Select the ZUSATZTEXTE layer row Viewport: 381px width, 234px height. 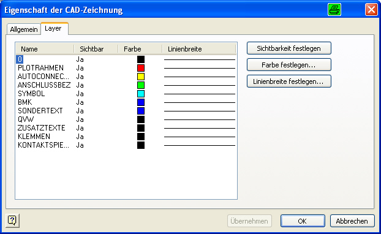pos(126,128)
